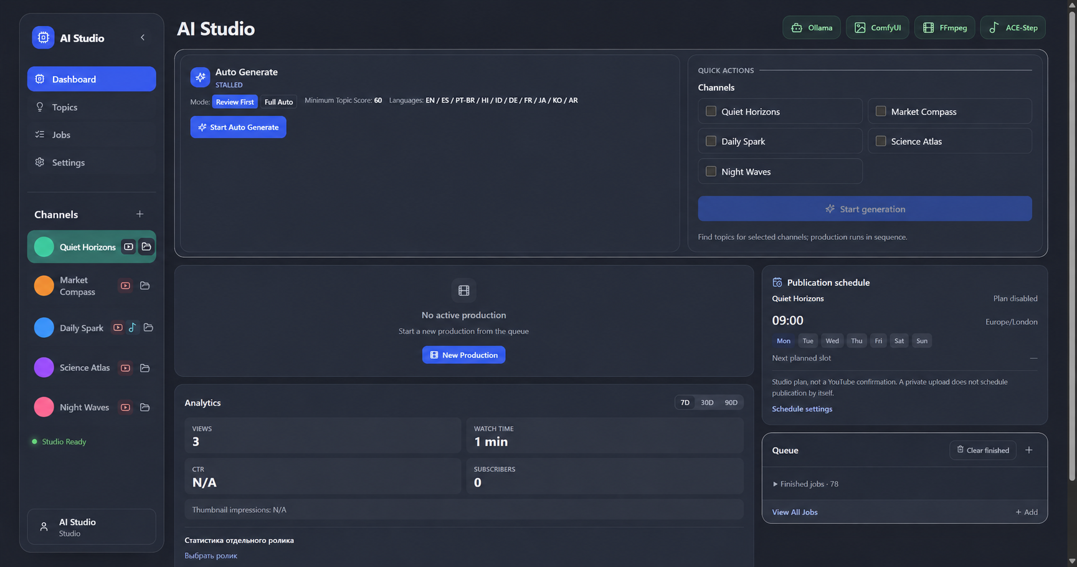Image resolution: width=1077 pixels, height=567 pixels.
Task: Expand the Finished jobs list
Action: tap(805, 484)
